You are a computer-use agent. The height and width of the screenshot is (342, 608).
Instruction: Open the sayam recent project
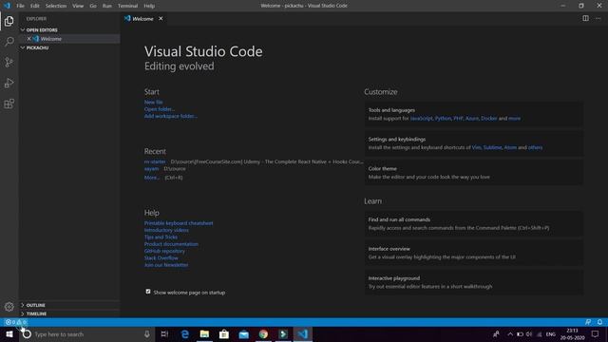151,169
